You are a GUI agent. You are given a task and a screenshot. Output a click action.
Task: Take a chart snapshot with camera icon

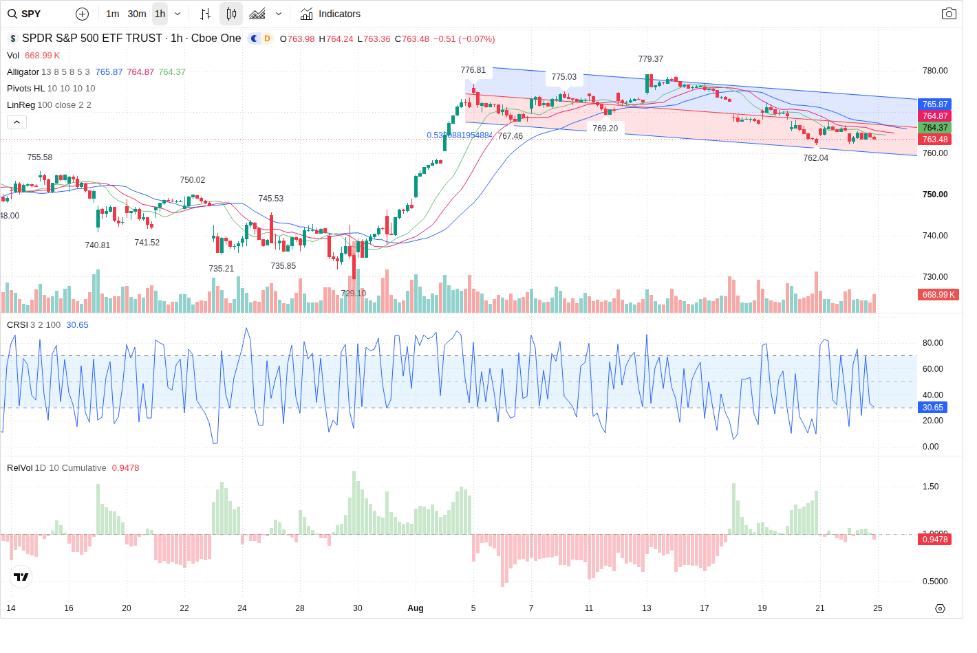(x=949, y=14)
